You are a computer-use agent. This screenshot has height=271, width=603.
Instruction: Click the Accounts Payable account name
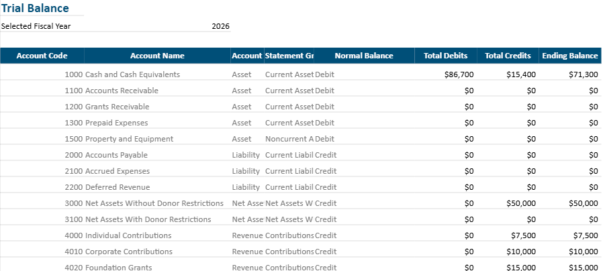click(x=116, y=155)
